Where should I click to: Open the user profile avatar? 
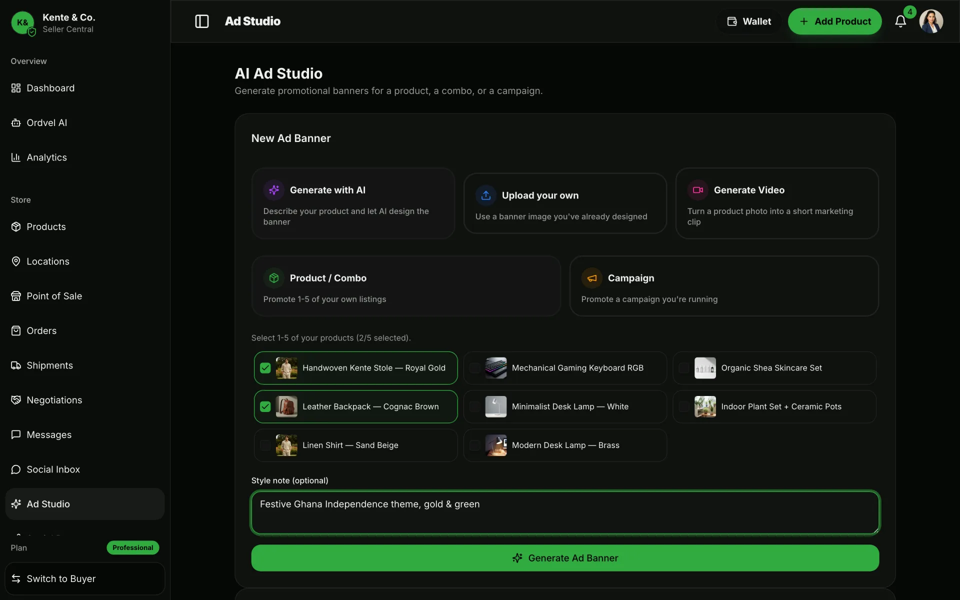(931, 21)
